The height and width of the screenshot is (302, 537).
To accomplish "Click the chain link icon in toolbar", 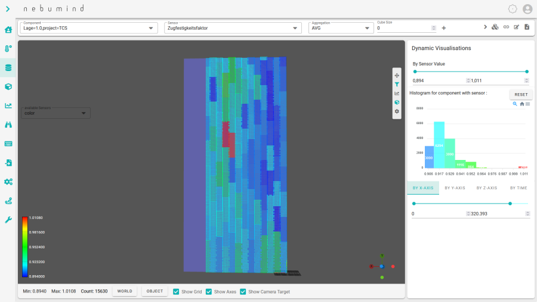I will point(506,27).
